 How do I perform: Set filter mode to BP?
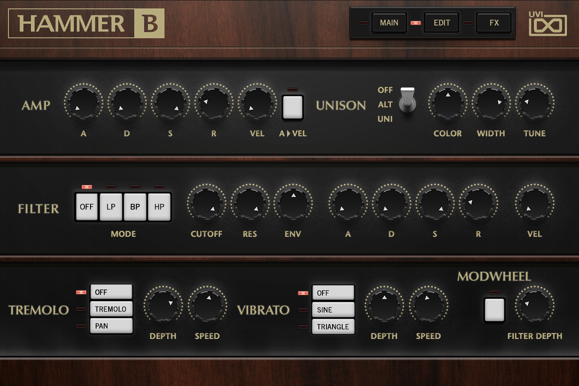[x=135, y=207]
